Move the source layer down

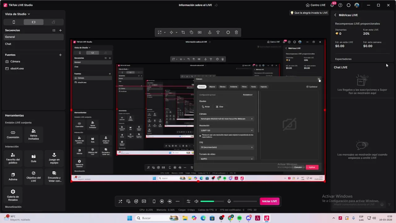218,33
